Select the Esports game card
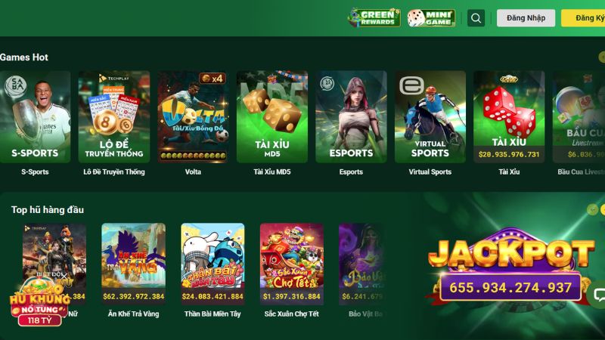Screen dimensions: 605x340 (351, 117)
